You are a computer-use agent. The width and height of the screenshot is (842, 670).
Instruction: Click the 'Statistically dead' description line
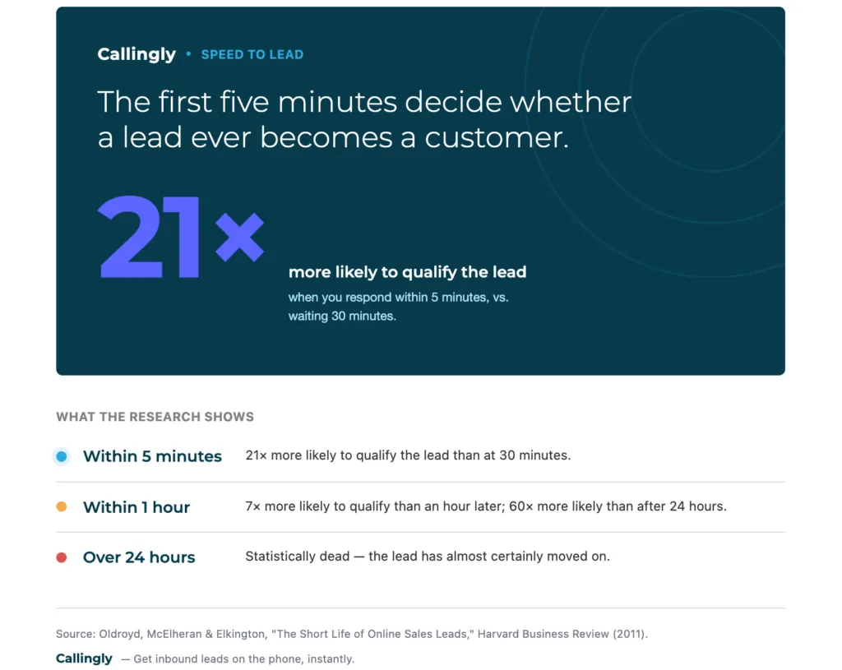(428, 557)
